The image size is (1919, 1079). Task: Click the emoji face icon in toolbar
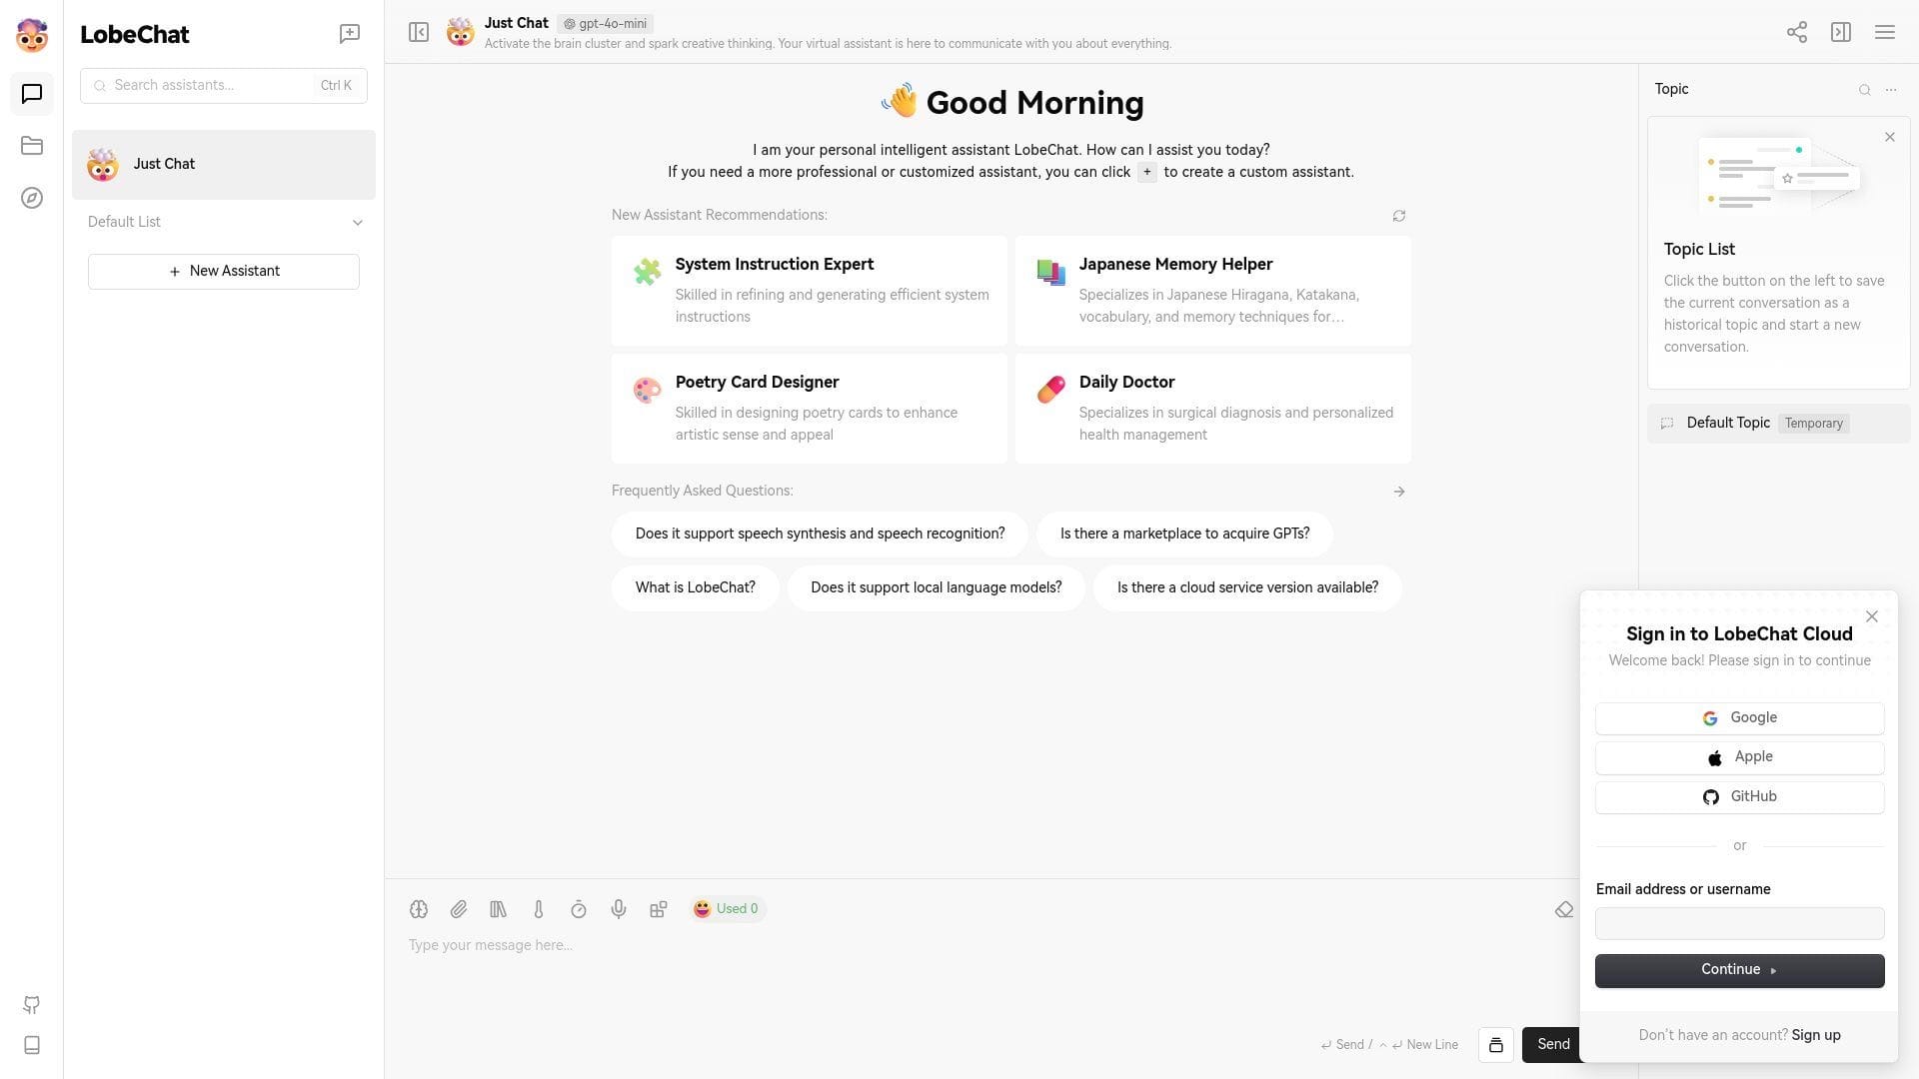pos(703,909)
